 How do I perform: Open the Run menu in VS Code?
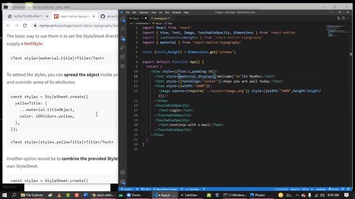[x=168, y=12]
